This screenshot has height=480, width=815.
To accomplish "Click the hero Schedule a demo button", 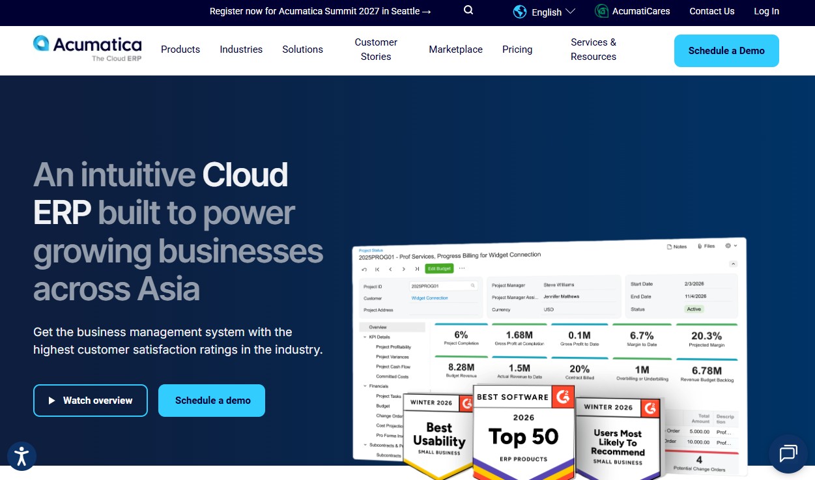I will [212, 401].
